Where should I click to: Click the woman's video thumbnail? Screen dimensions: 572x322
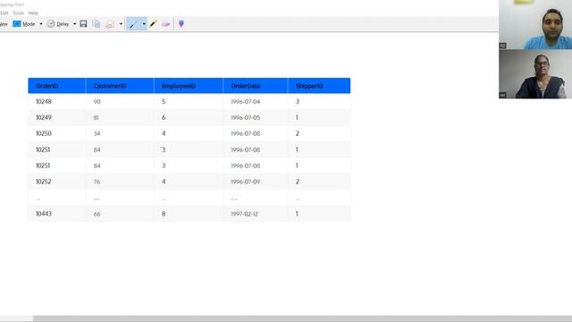pos(535,74)
